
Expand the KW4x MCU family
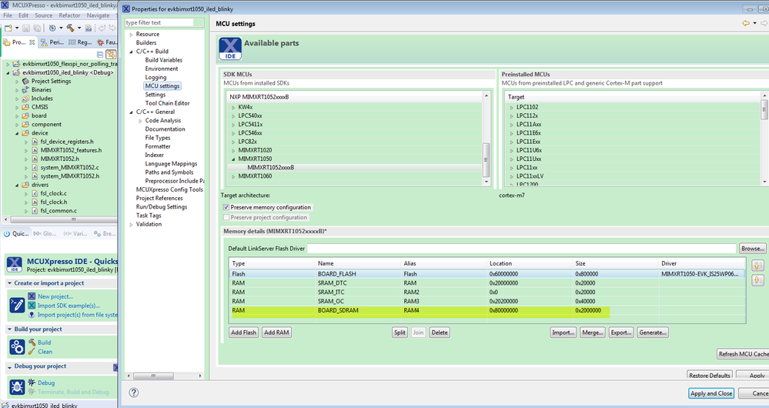coord(233,107)
